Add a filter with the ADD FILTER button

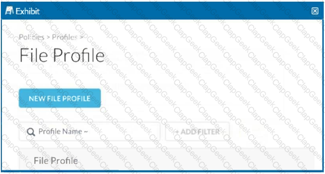(197, 132)
